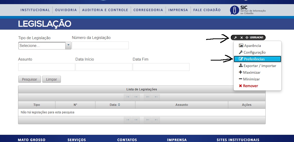The width and height of the screenshot is (294, 142).
Task: Click the X icon in LEGISLACAO portlet bar
Action: 241,37
